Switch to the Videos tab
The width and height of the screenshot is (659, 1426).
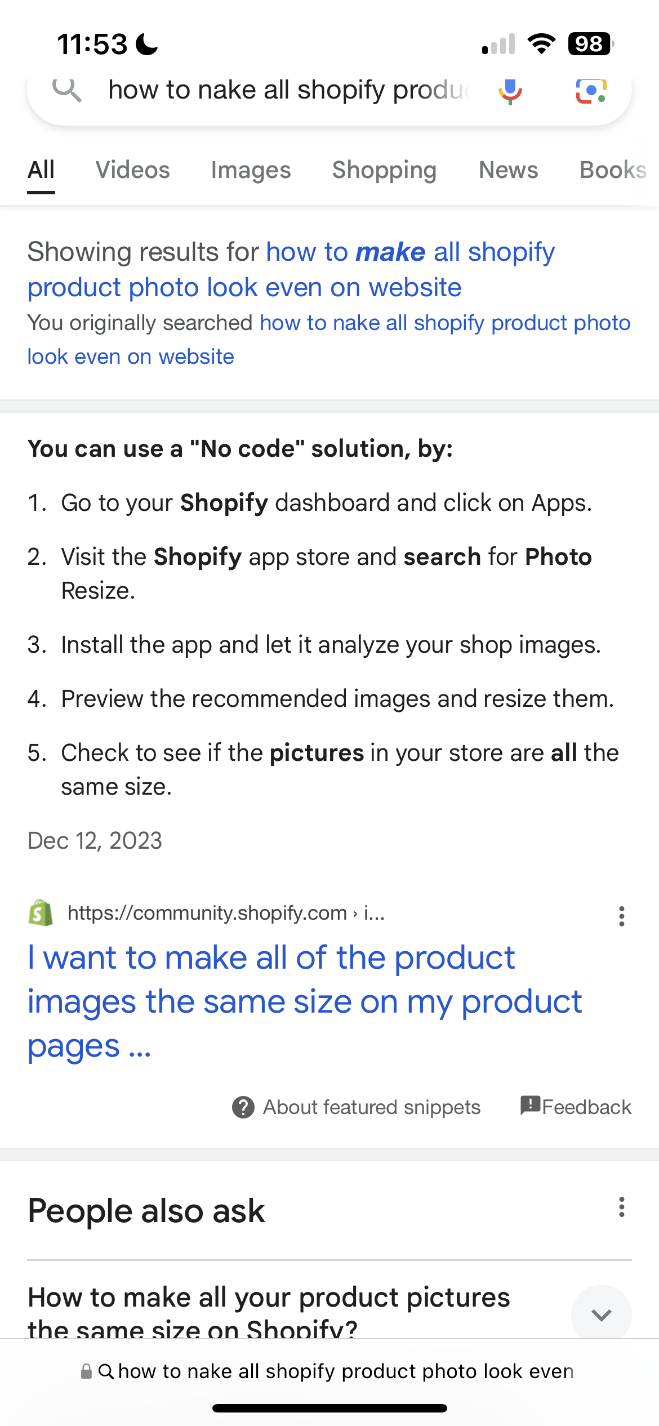[x=132, y=170]
